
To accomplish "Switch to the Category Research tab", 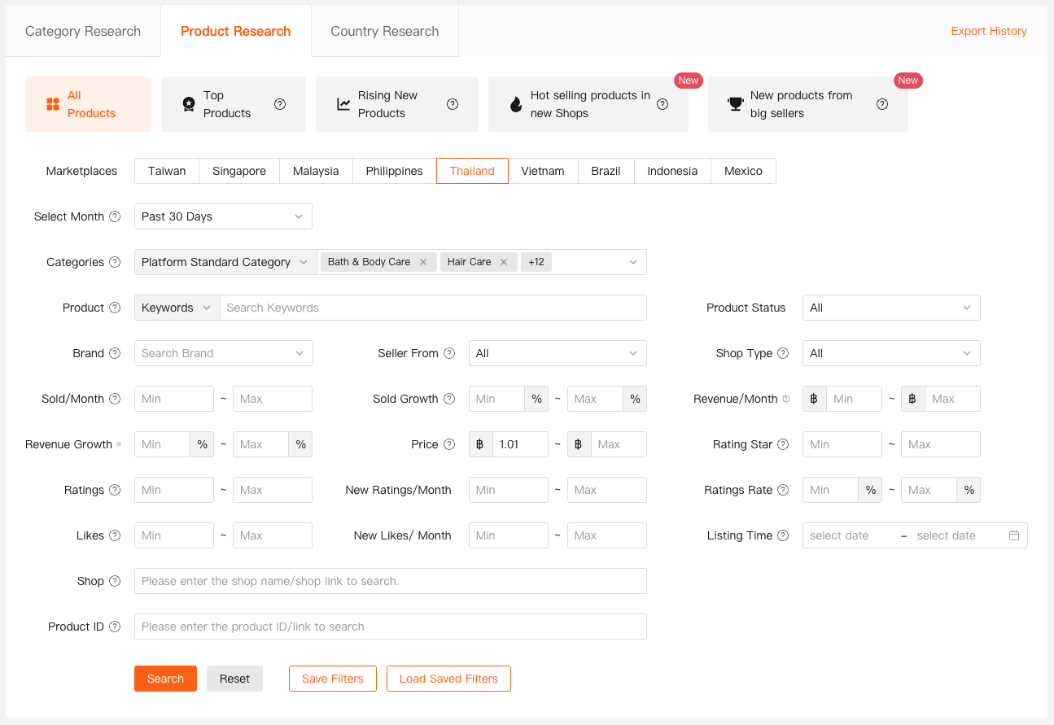I will pyautogui.click(x=83, y=31).
